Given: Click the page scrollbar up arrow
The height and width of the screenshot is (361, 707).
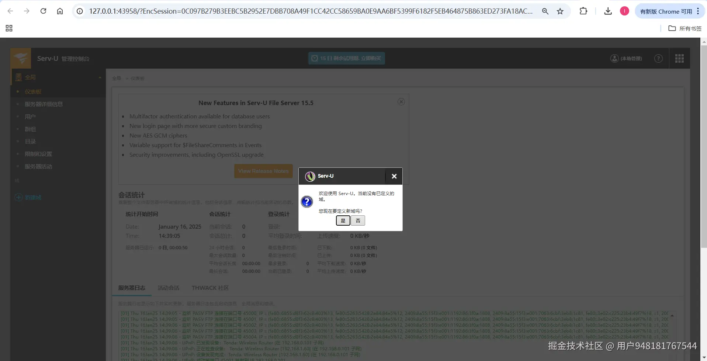Looking at the screenshot, I should [704, 42].
